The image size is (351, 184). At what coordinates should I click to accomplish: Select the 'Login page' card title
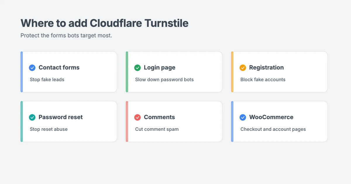click(160, 67)
